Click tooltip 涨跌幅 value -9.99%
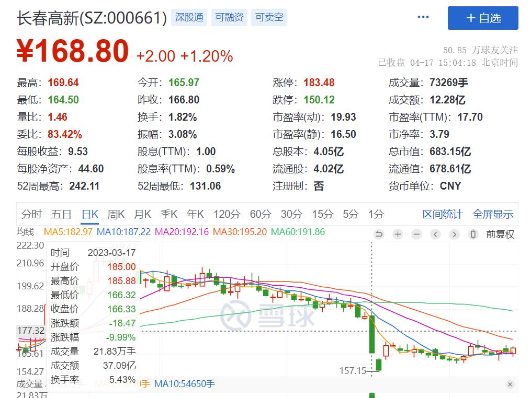 [x=121, y=337]
